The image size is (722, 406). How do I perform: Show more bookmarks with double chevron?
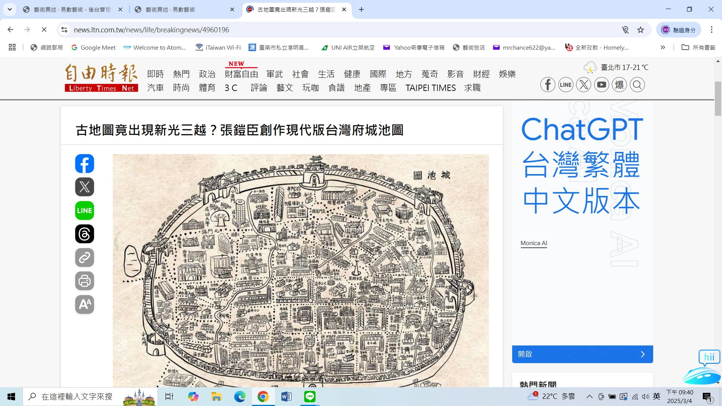coord(663,47)
